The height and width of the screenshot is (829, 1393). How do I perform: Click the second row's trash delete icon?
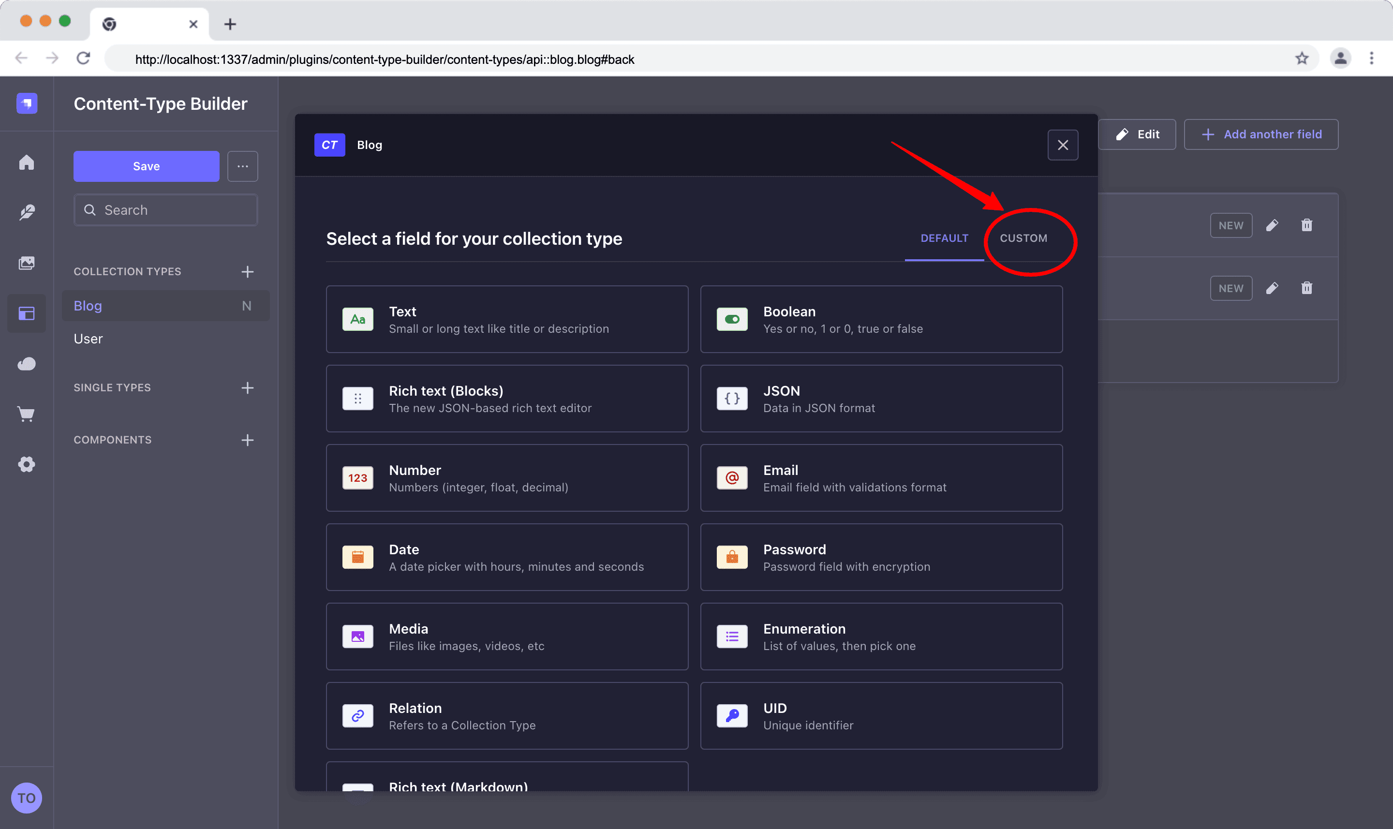pos(1306,288)
